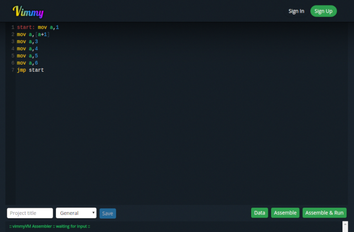Click line number 1 in the gutter
The width and height of the screenshot is (354, 232).
pyautogui.click(x=13, y=27)
